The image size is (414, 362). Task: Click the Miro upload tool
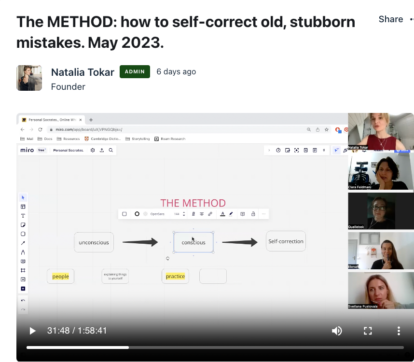pos(23,279)
